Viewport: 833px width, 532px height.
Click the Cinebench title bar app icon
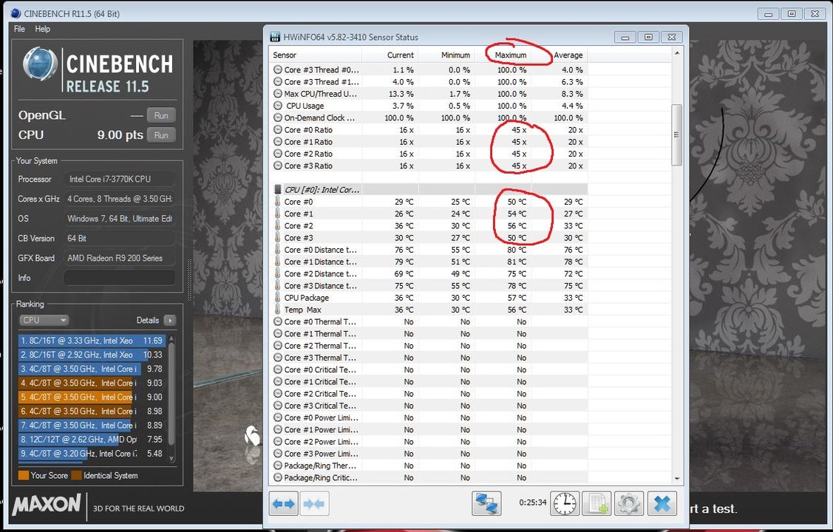tap(16, 13)
